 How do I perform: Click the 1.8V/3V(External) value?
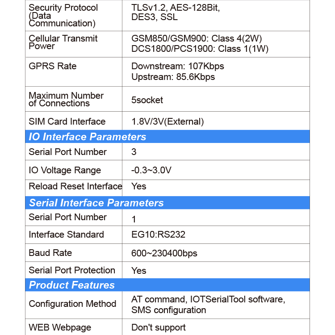tap(167, 121)
